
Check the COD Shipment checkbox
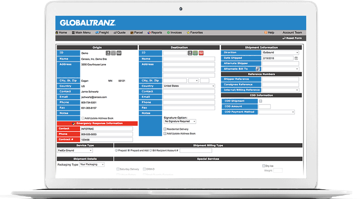click(260, 101)
